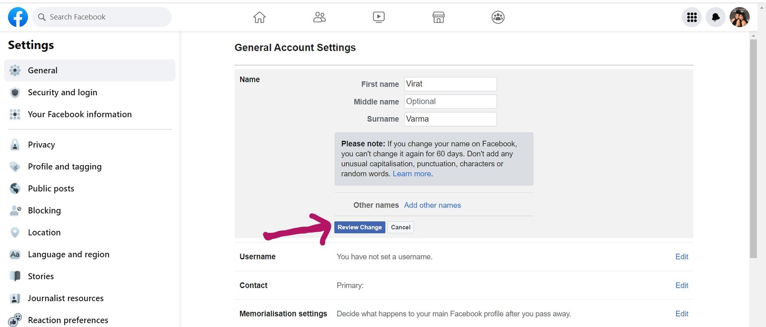Open the Friends icon in the top bar
Image resolution: width=766 pixels, height=327 pixels.
(319, 17)
